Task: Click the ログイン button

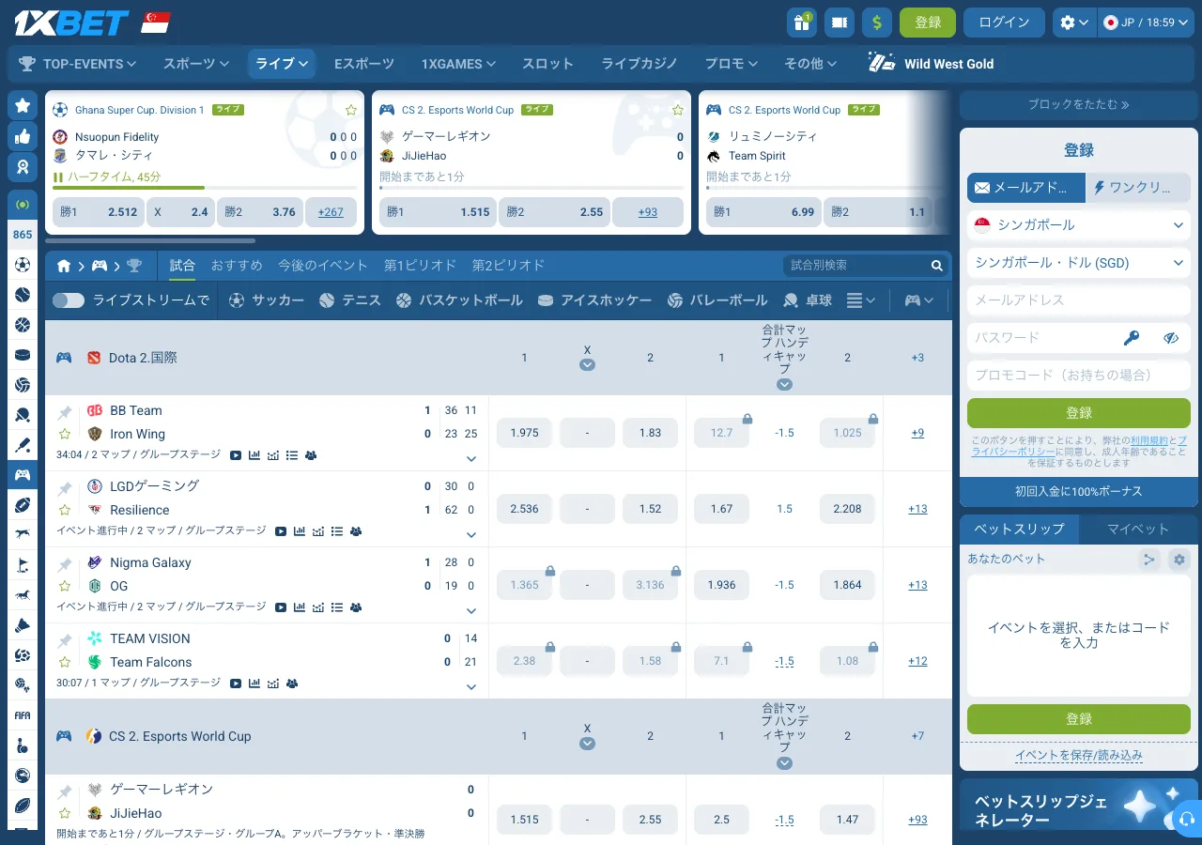Action: pyautogui.click(x=1004, y=23)
